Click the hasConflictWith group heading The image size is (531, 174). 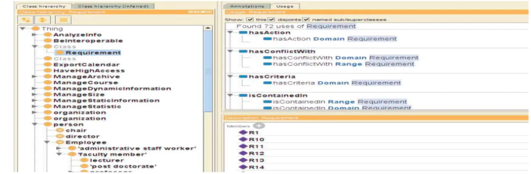click(x=282, y=51)
